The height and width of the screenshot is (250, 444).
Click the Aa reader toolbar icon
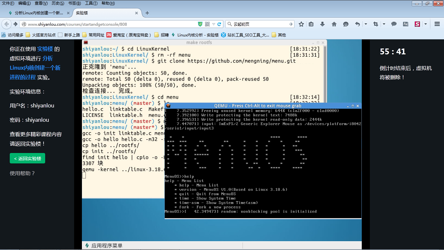(x=406, y=24)
